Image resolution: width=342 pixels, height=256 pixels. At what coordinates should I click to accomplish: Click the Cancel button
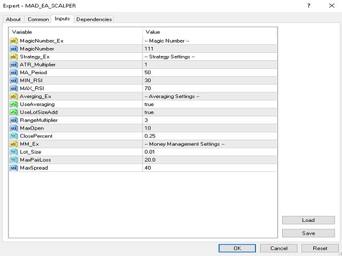coord(279,248)
